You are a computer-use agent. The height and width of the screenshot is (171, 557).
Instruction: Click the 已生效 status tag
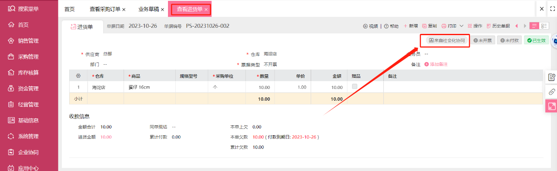pos(536,40)
